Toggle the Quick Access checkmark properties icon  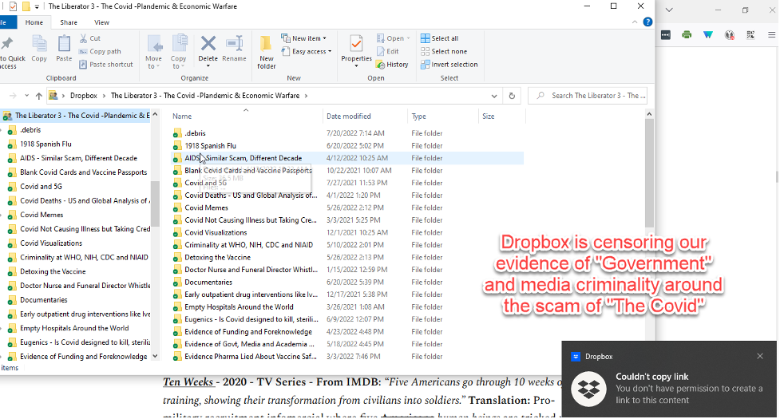tap(14, 7)
